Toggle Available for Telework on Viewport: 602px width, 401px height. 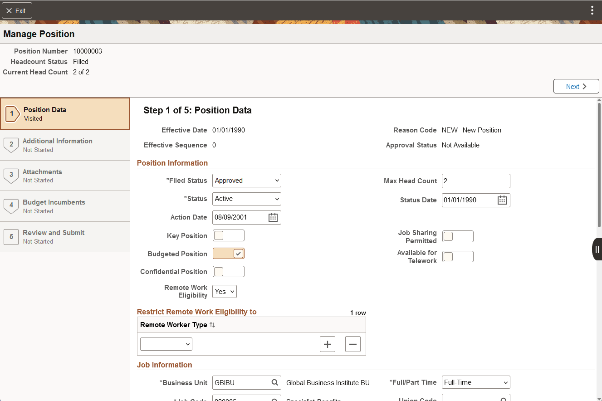coord(458,256)
